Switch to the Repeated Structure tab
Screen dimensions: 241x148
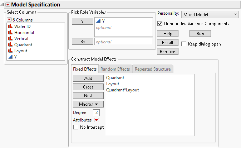(x=153, y=69)
